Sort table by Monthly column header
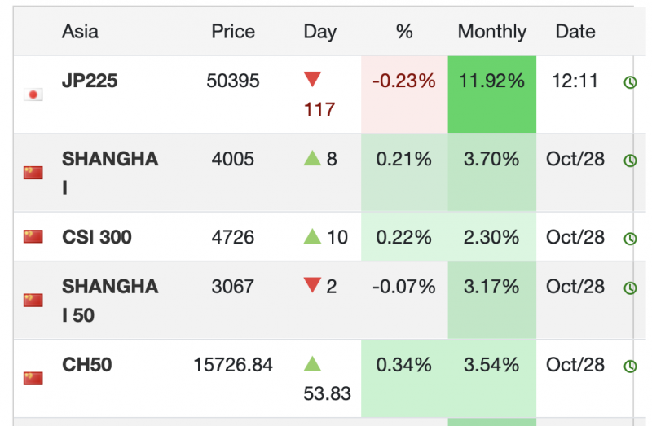Viewport: 652px width, 426px height. coord(491,32)
